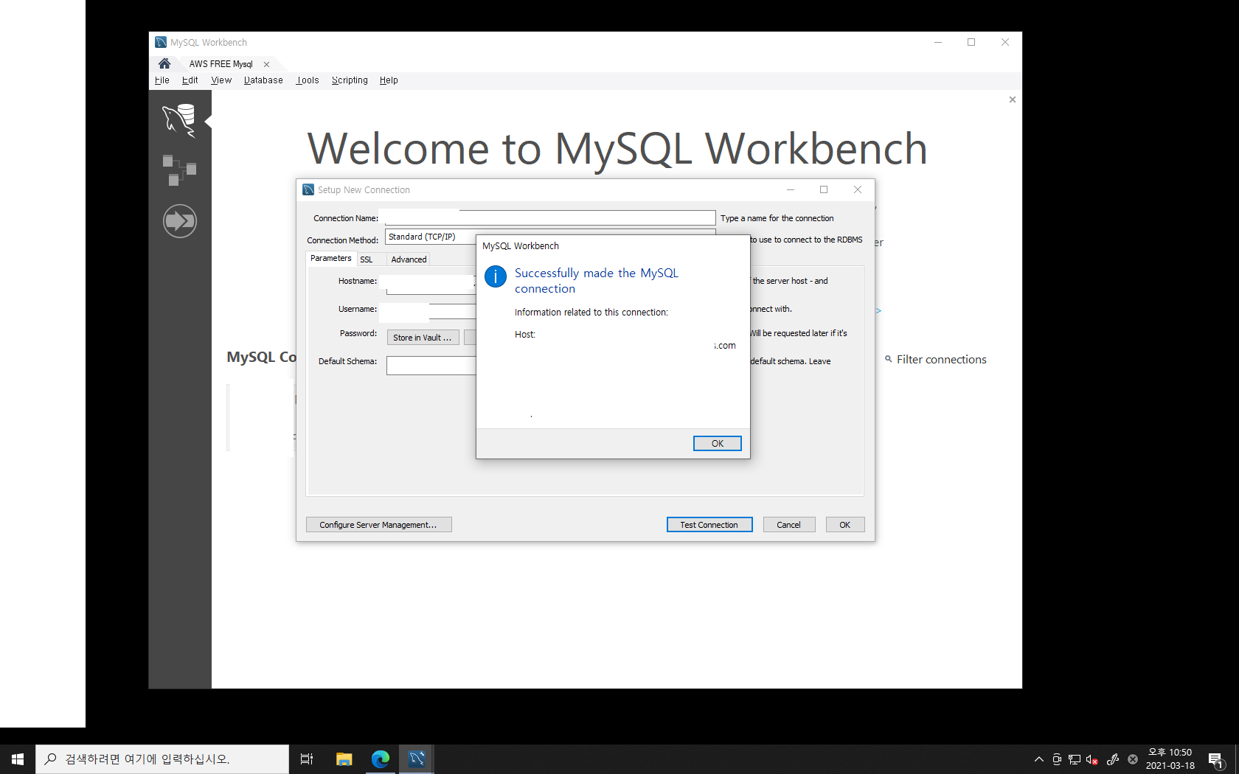
Task: Open the Help menu
Action: point(389,80)
